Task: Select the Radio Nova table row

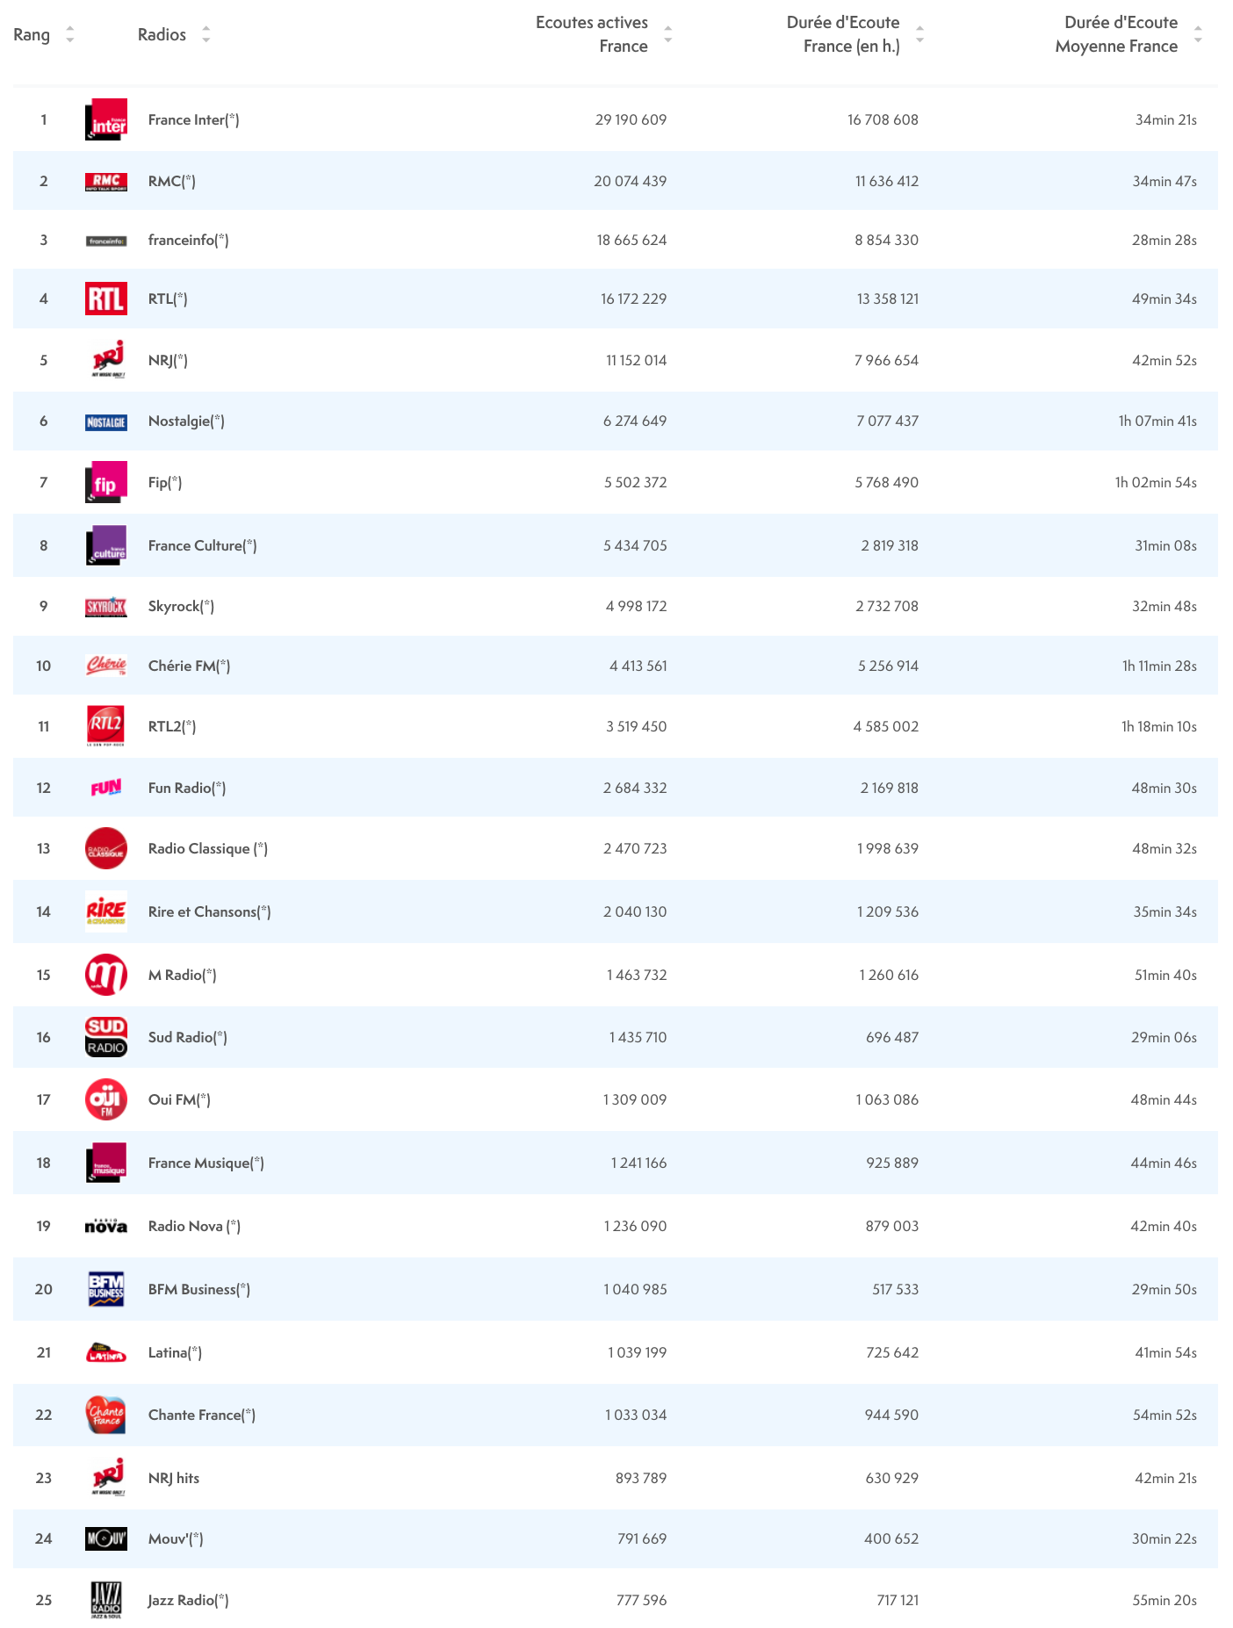Action: click(x=615, y=1226)
